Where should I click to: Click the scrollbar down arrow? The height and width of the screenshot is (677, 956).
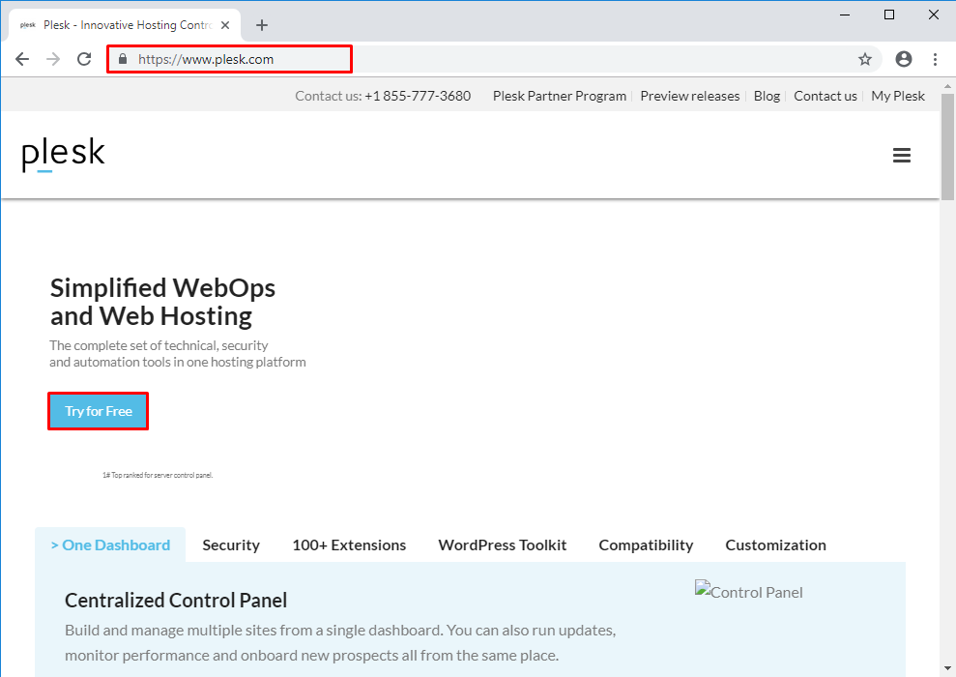pyautogui.click(x=945, y=668)
